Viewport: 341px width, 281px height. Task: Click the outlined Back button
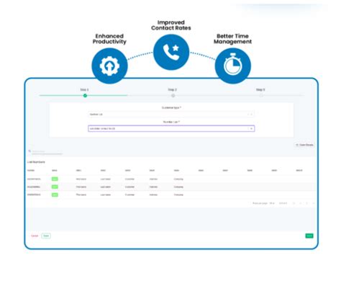coord(46,236)
